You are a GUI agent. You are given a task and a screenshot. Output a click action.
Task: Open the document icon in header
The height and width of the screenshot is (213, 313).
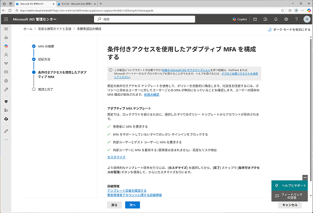(x=265, y=19)
